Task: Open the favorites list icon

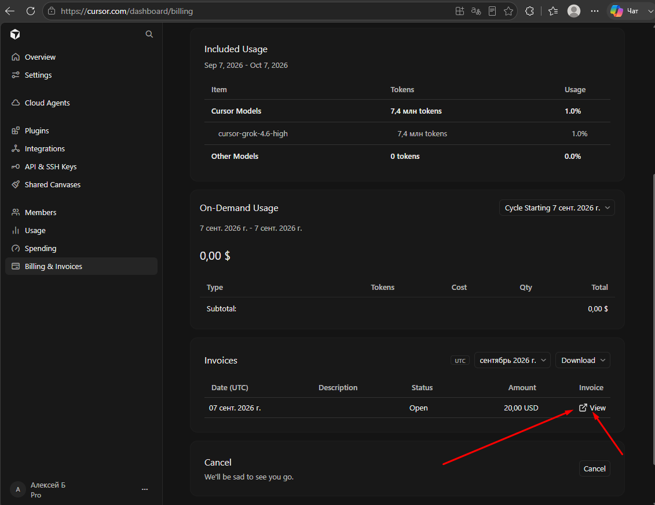Action: pos(553,11)
